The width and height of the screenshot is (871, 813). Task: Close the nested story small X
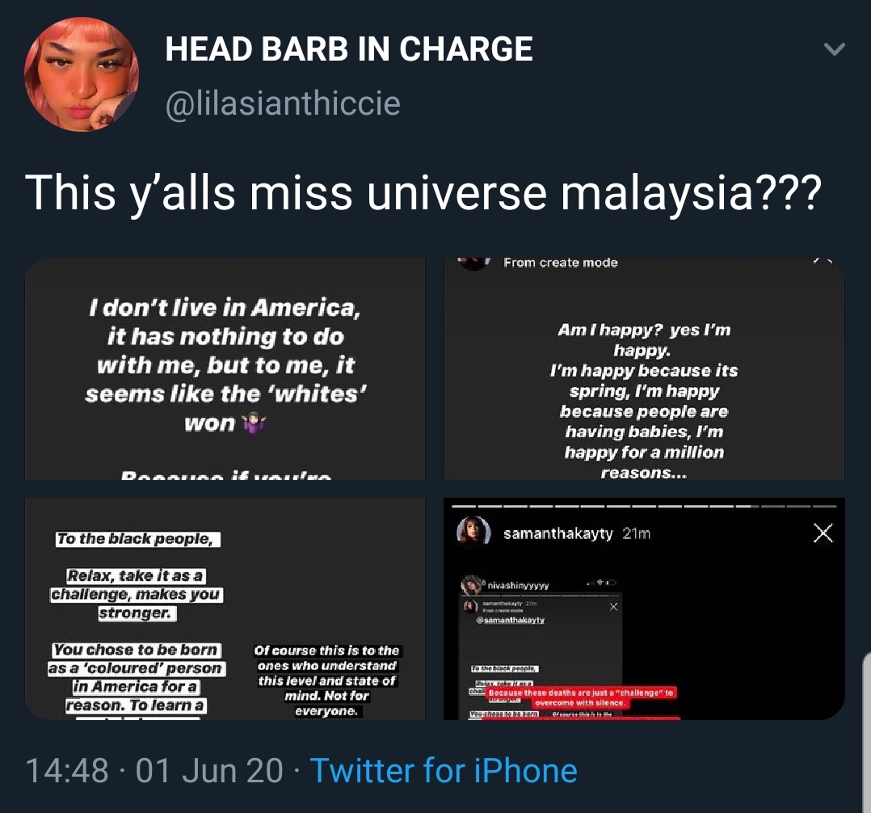coord(613,606)
